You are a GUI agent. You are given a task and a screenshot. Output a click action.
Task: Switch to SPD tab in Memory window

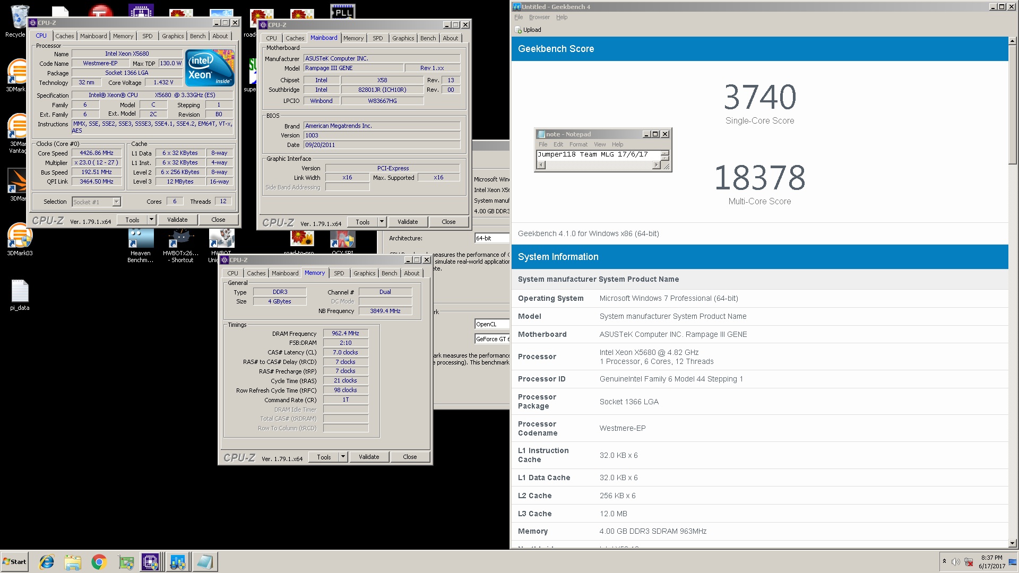[339, 273]
